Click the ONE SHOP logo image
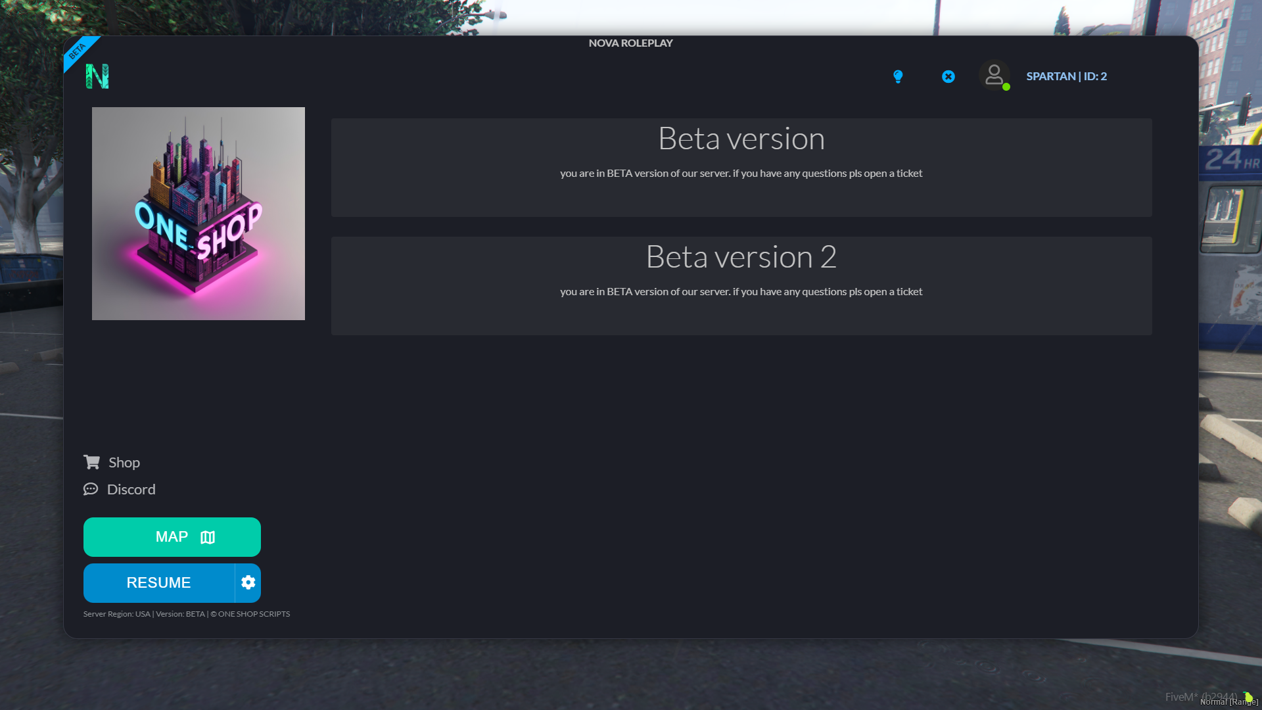The height and width of the screenshot is (710, 1262). (x=199, y=214)
